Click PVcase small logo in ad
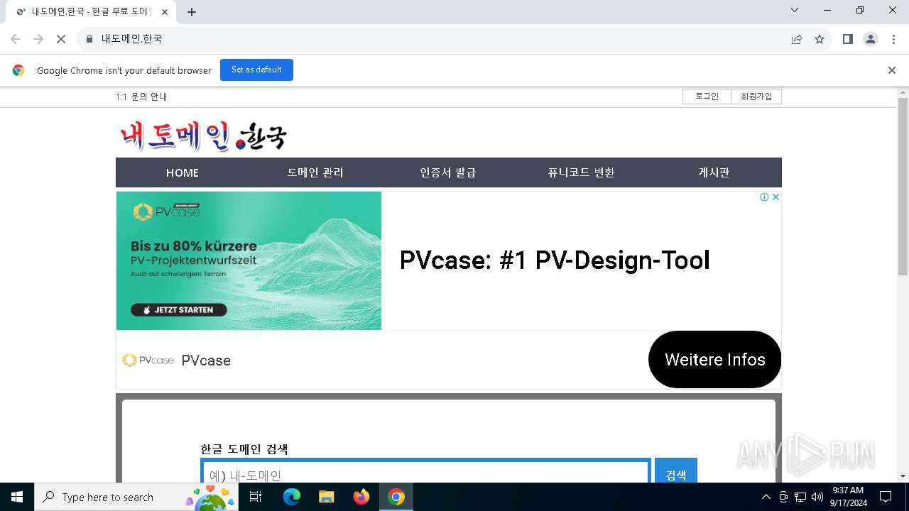The image size is (909, 511). point(148,361)
